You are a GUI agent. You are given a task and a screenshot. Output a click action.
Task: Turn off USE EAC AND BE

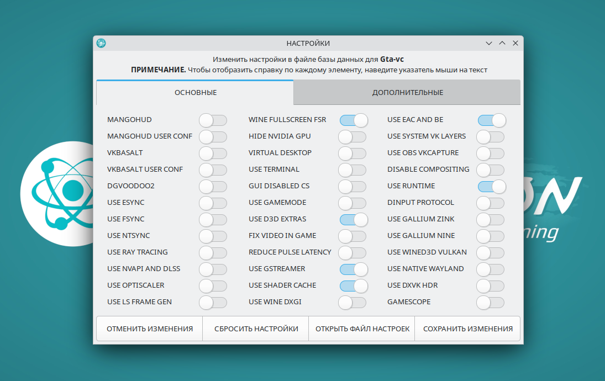(491, 120)
